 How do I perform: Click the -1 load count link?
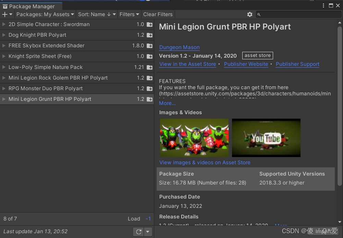[x=148, y=219]
